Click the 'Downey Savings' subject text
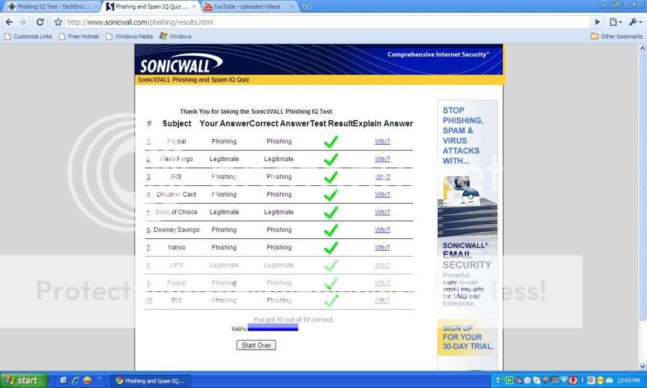647x388 pixels. pyautogui.click(x=176, y=230)
